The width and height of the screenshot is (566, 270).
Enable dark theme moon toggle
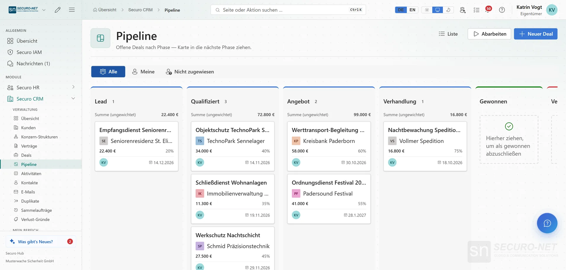click(x=448, y=10)
